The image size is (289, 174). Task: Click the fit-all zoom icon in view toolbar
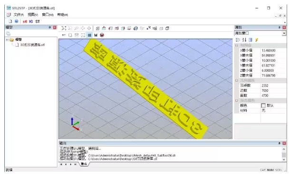click(x=64, y=28)
